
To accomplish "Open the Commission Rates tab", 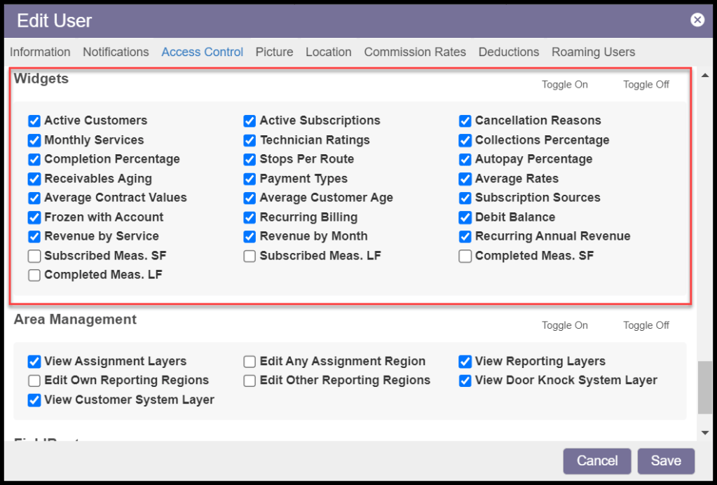I will click(x=415, y=52).
